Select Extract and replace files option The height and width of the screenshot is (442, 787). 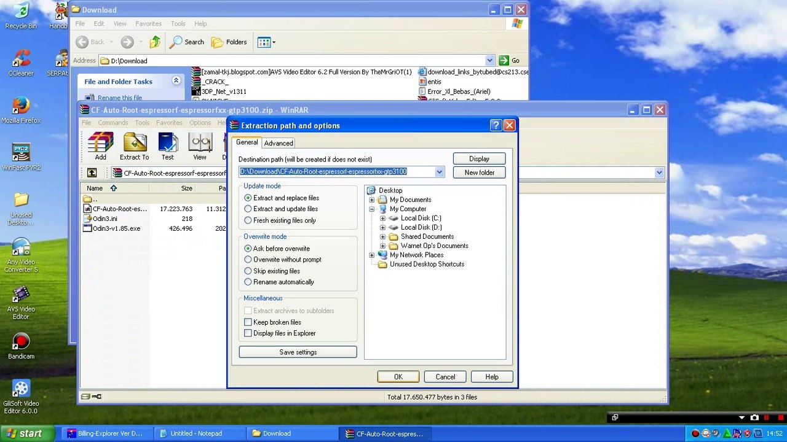(282, 198)
